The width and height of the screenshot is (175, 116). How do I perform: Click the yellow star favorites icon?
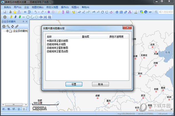pos(15,12)
